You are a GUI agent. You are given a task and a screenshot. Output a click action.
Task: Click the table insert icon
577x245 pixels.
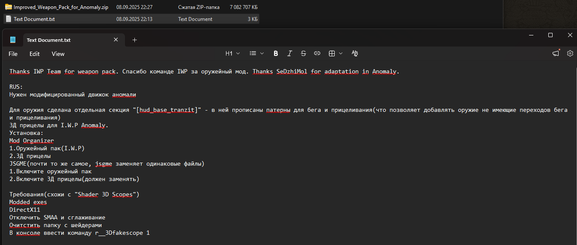331,54
